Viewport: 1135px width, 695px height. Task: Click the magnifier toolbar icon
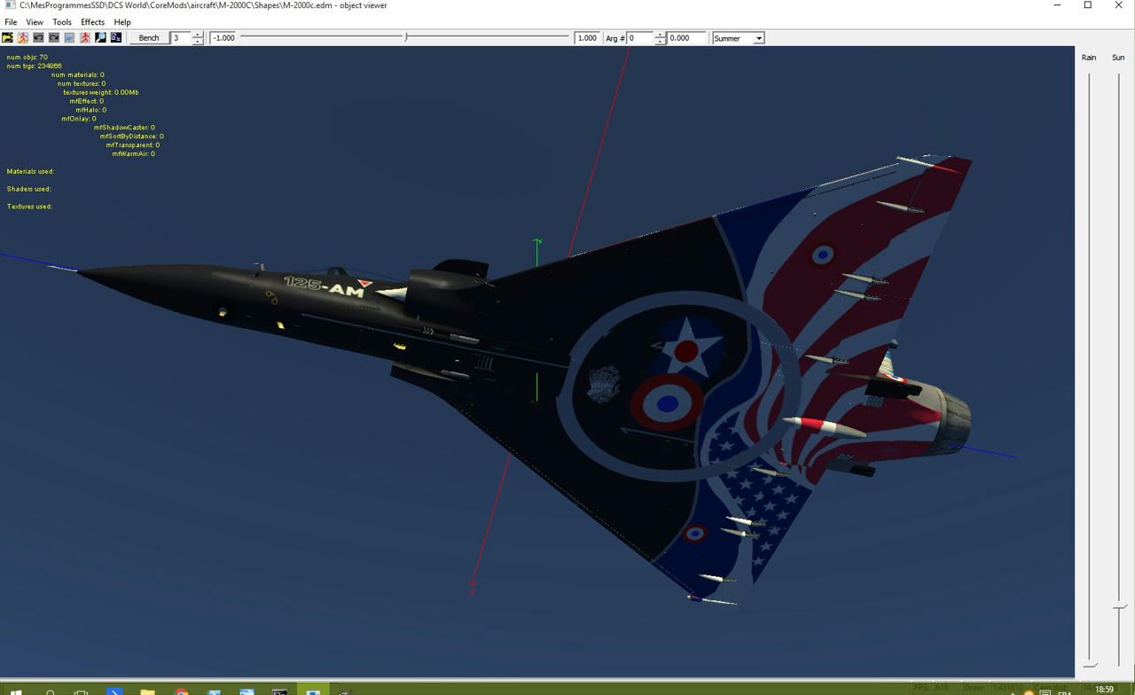(x=100, y=38)
